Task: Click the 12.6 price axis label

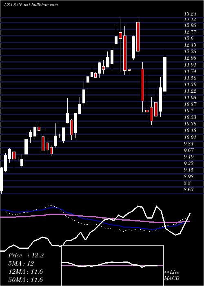Action: tap(189, 38)
